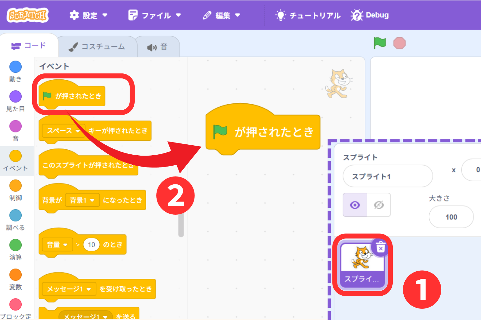This screenshot has width=481, height=320.
Task: Hide the sprite with the crossed-eye toggle
Action: coord(379,205)
